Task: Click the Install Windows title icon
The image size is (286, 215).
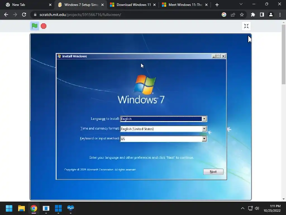Action: pos(59,56)
